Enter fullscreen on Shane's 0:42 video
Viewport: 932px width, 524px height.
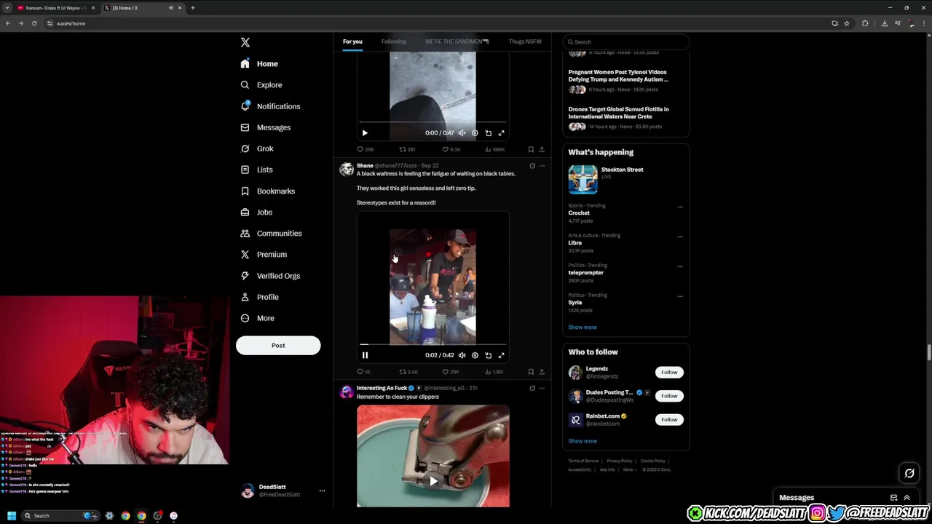pos(502,355)
